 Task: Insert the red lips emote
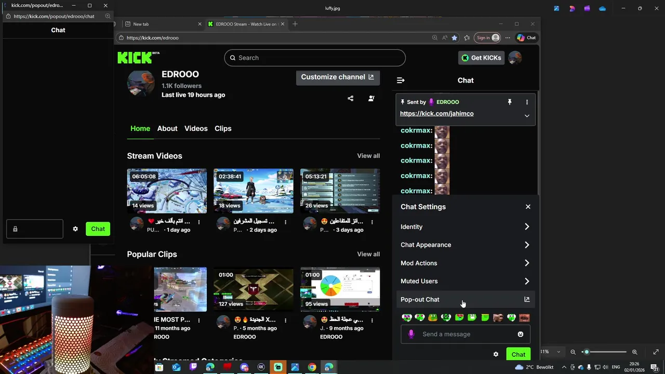tap(524, 317)
